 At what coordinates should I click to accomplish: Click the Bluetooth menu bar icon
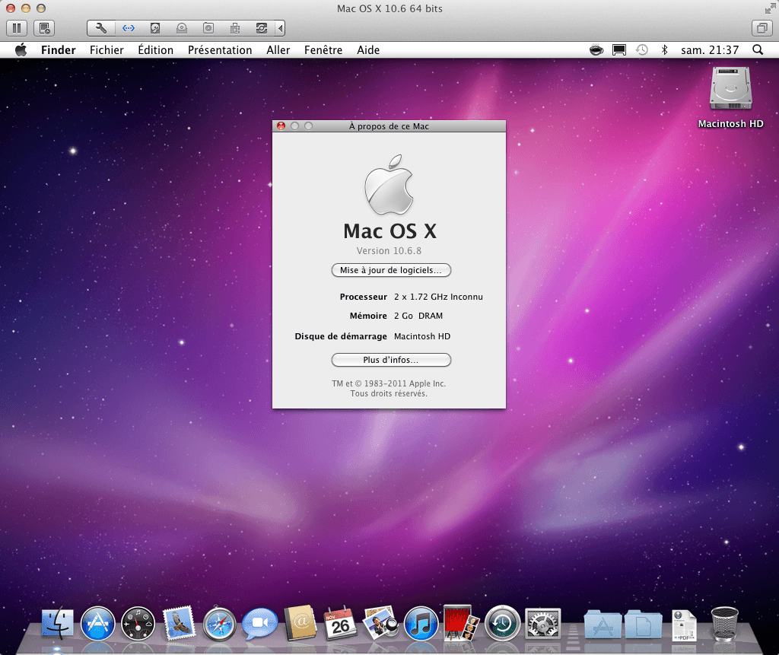[665, 49]
